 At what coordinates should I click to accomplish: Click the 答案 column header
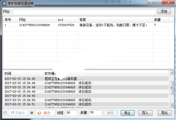tap(115, 20)
